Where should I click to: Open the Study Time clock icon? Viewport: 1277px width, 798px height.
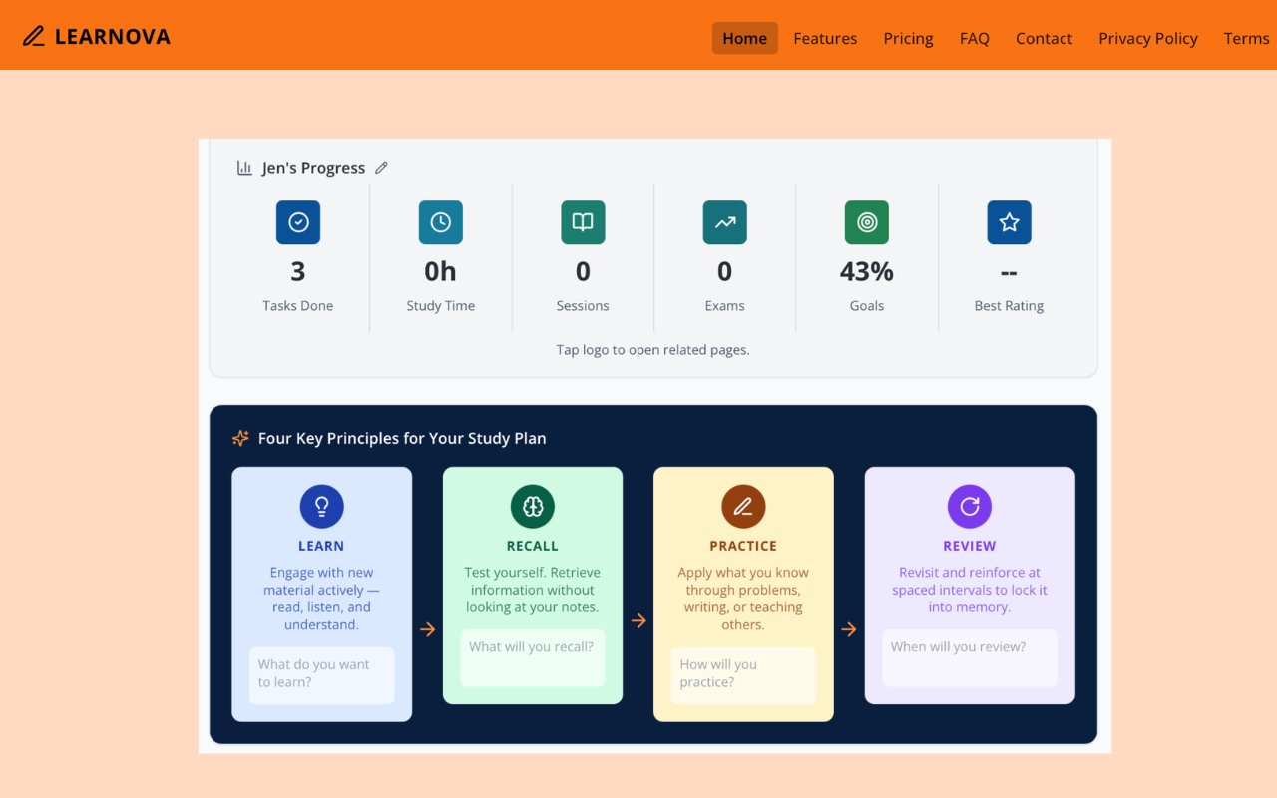point(441,222)
